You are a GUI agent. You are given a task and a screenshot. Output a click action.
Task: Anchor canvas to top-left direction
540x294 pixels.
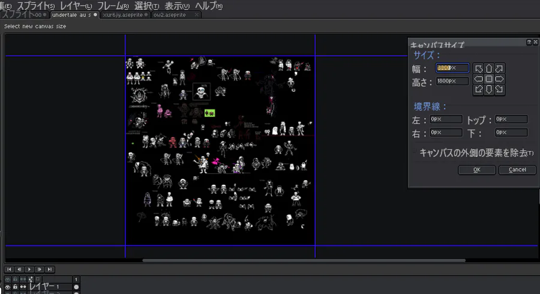tap(479, 68)
